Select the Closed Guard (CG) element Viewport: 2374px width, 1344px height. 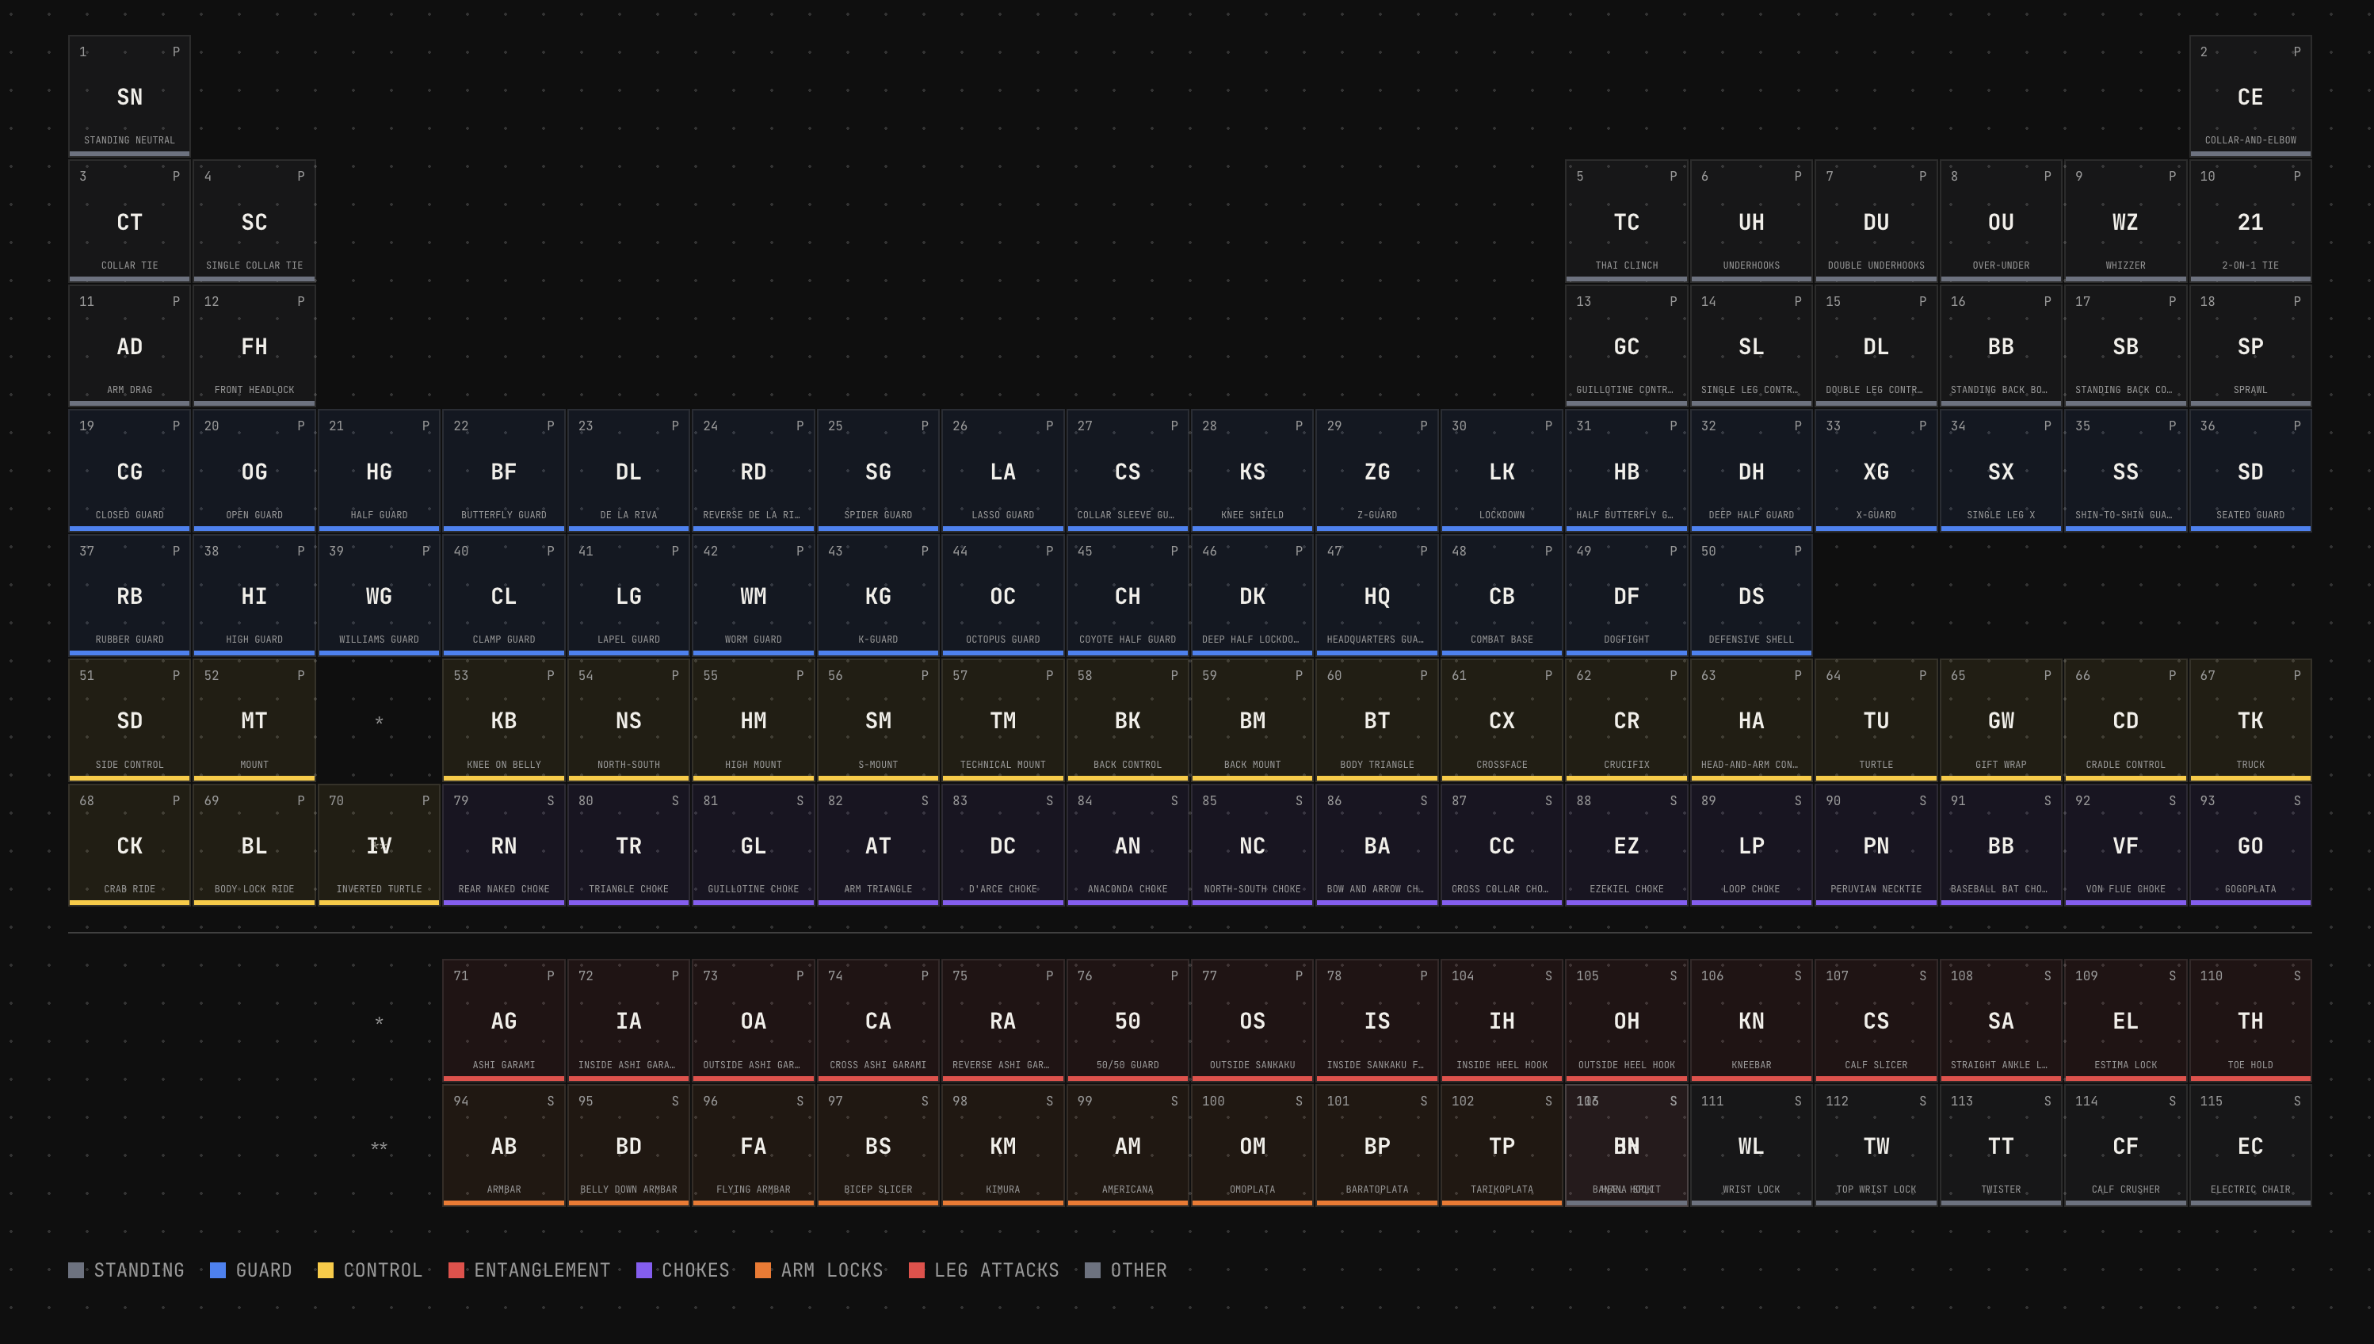[129, 469]
